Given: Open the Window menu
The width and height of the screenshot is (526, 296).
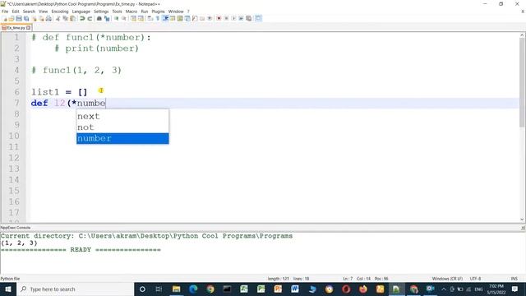Looking at the screenshot, I should [176, 12].
